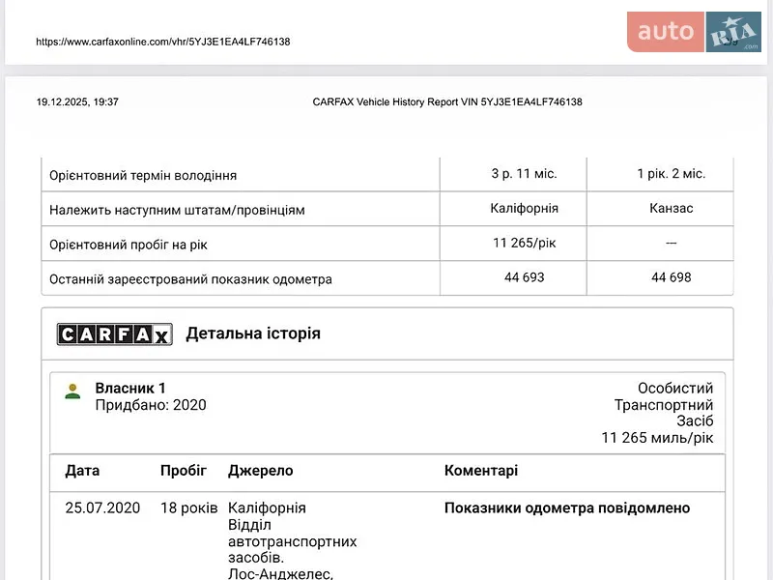Viewport: 773px width, 580px height.
Task: Select the report timestamp 19.12.2025, 19:37
Action: pyautogui.click(x=77, y=102)
